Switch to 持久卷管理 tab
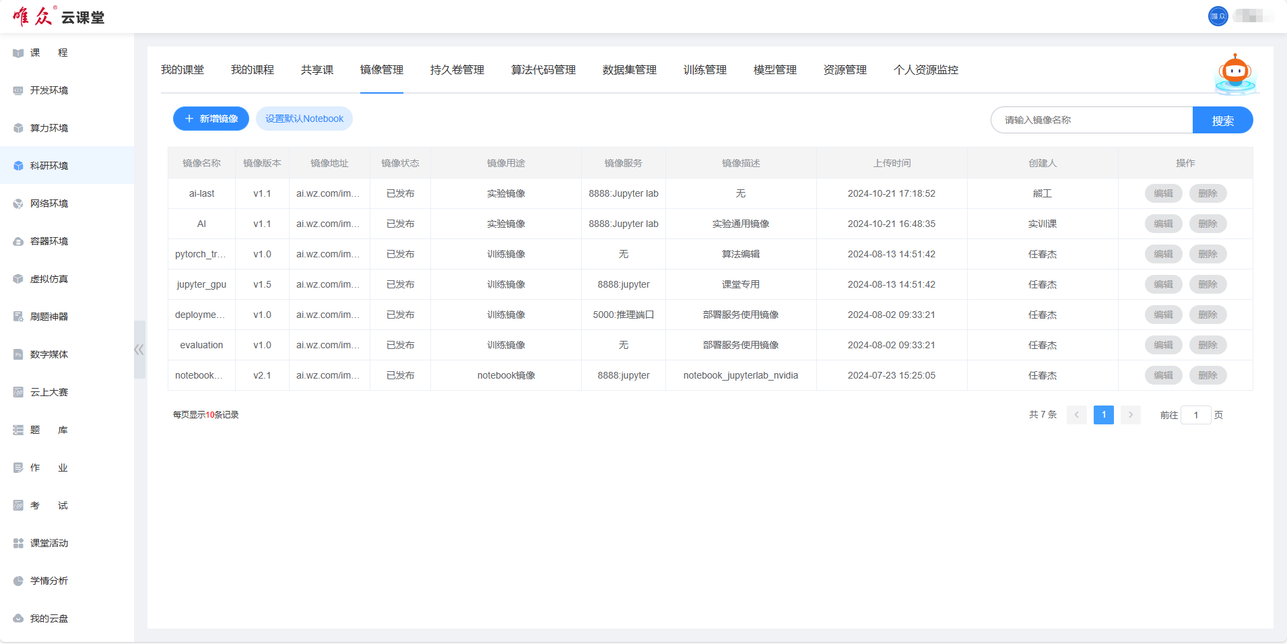The height and width of the screenshot is (644, 1287). 457,70
